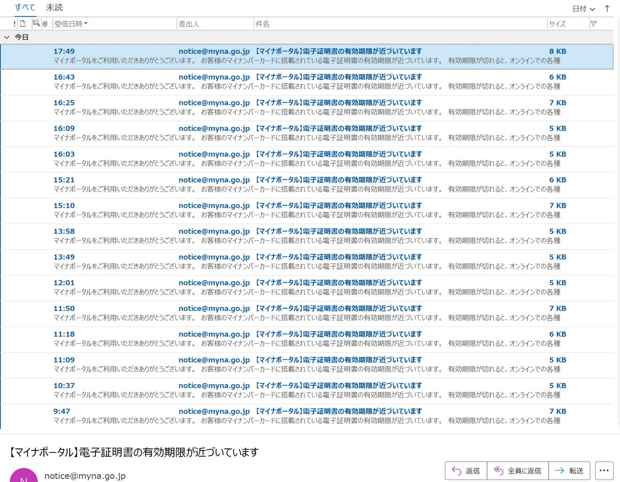Click the 件名 column header

point(400,24)
